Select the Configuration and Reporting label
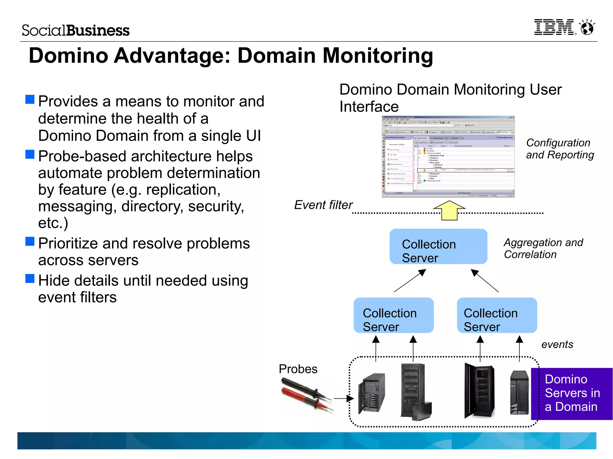 click(x=560, y=149)
